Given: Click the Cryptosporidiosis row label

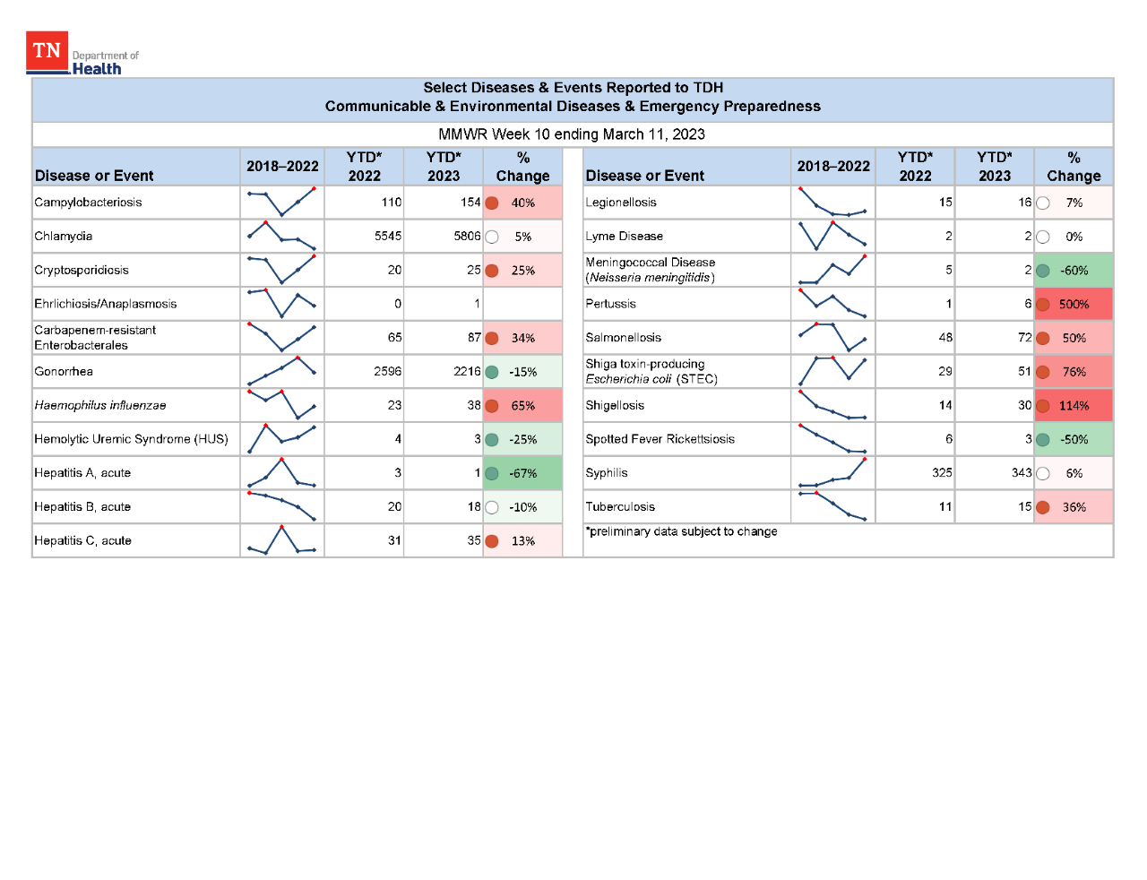Looking at the screenshot, I should pos(82,270).
